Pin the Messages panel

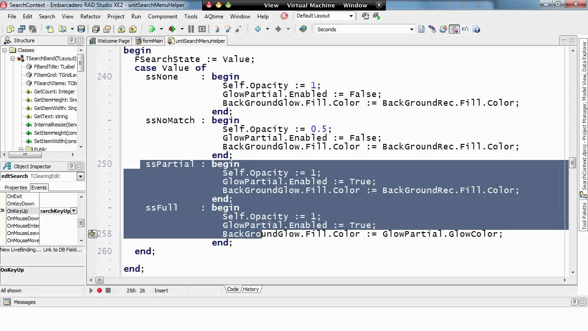pyautogui.click(x=574, y=302)
